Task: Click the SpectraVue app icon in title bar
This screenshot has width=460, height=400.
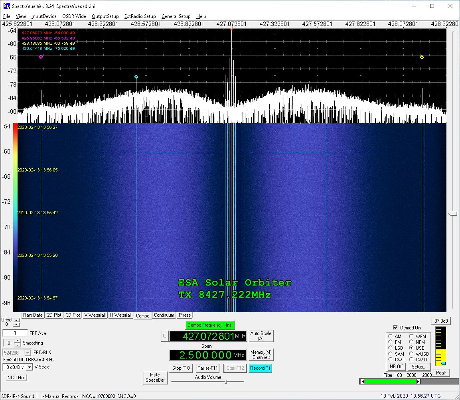Action: click(x=6, y=6)
